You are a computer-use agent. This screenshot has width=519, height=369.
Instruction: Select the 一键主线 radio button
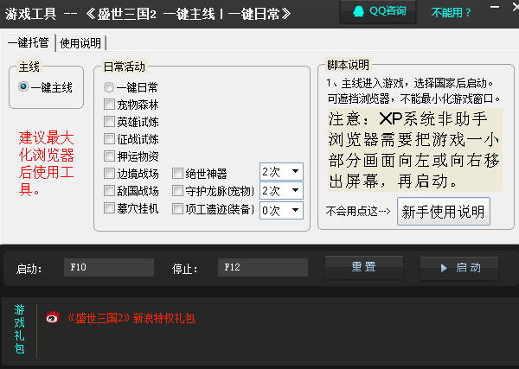(23, 87)
